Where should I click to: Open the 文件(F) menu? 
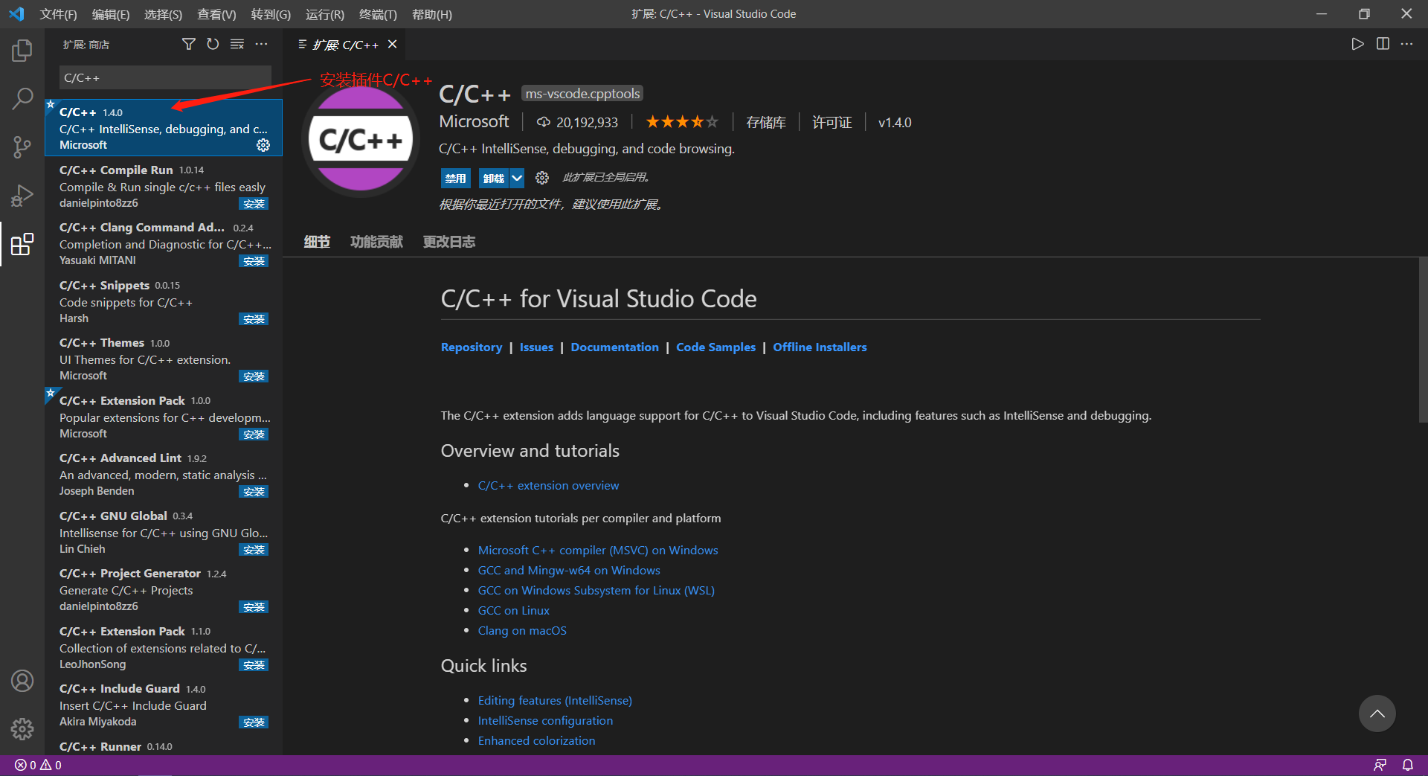click(58, 14)
